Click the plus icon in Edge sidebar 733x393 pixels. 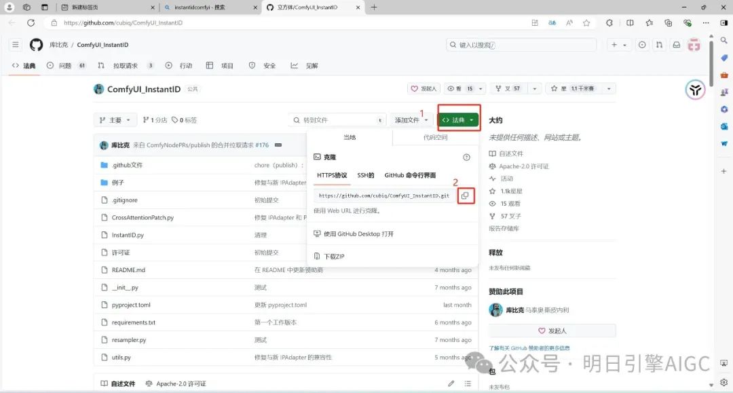point(723,172)
